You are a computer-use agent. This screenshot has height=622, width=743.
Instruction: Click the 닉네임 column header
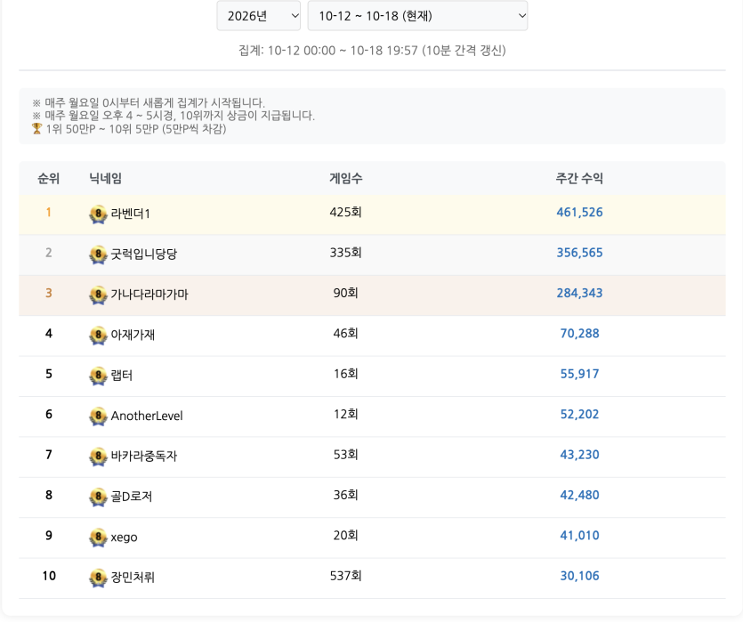tap(106, 178)
